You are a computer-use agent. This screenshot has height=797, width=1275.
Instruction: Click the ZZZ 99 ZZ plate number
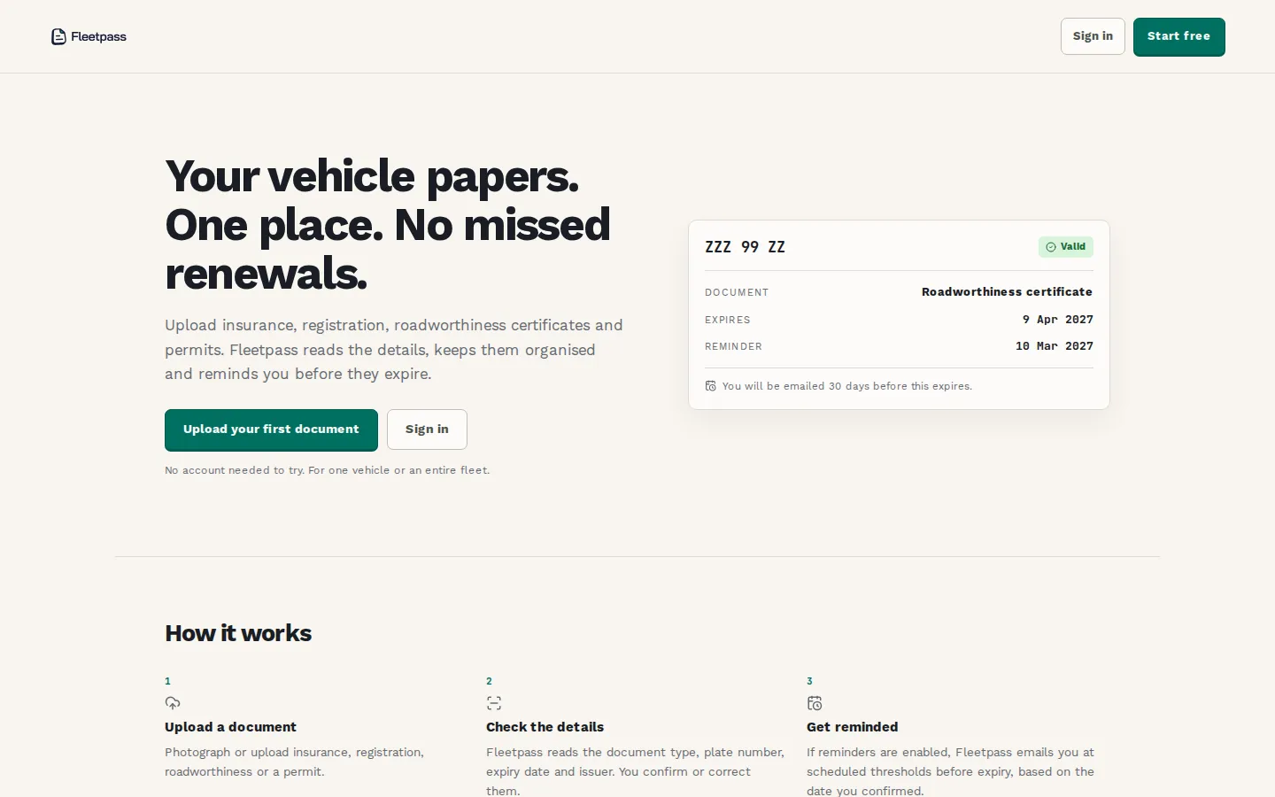pos(745,247)
